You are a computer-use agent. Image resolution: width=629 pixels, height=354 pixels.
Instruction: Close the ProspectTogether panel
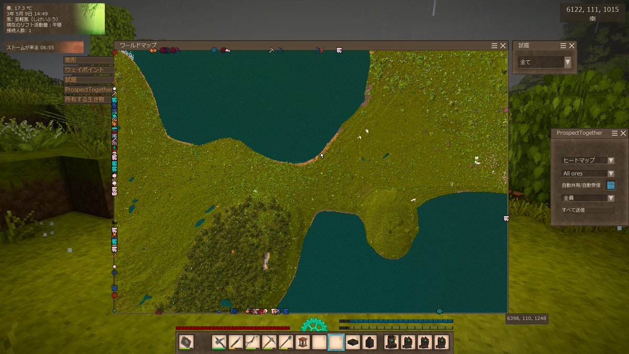(623, 133)
